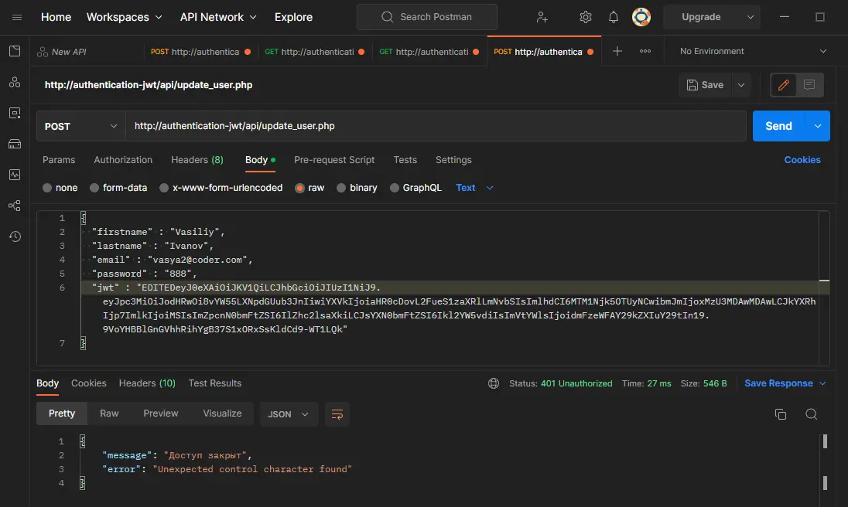Open the Collections sidebar icon

tap(15, 51)
